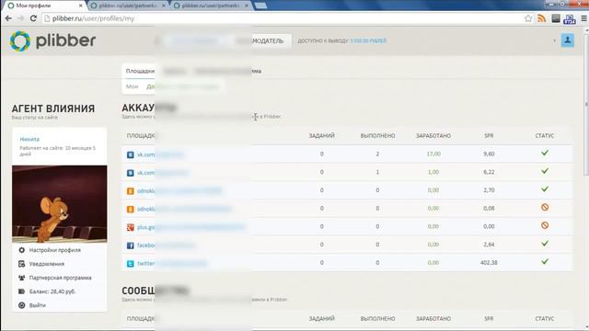Open Партнерская программа link
This screenshot has height=331, width=589.
coord(61,278)
